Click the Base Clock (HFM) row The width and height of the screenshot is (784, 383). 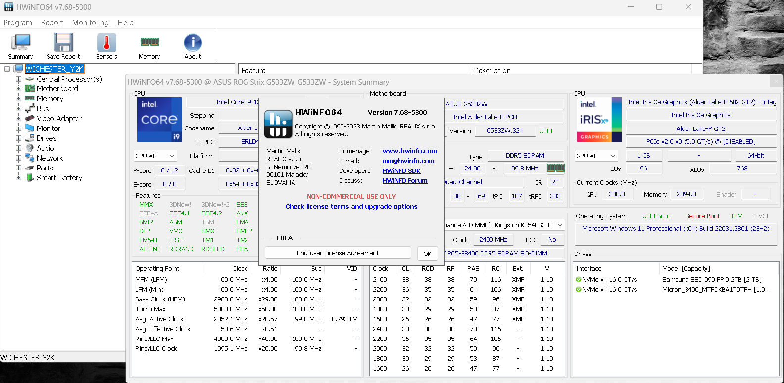[x=246, y=299]
